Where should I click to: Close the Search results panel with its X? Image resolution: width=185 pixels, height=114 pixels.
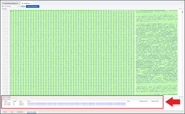(183, 97)
